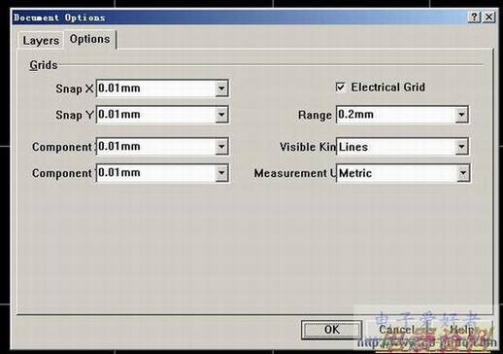Viewport: 503px width, 354px height.
Task: Switch to the Layers tab
Action: pos(41,41)
